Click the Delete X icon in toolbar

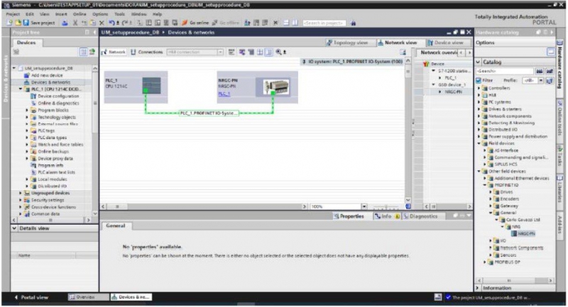[102, 23]
